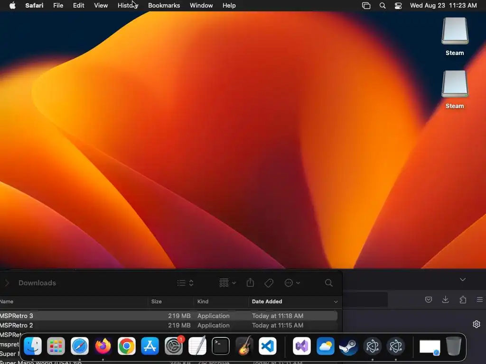This screenshot has width=486, height=364.
Task: Launch Steam from the Dock
Action: [x=349, y=346]
